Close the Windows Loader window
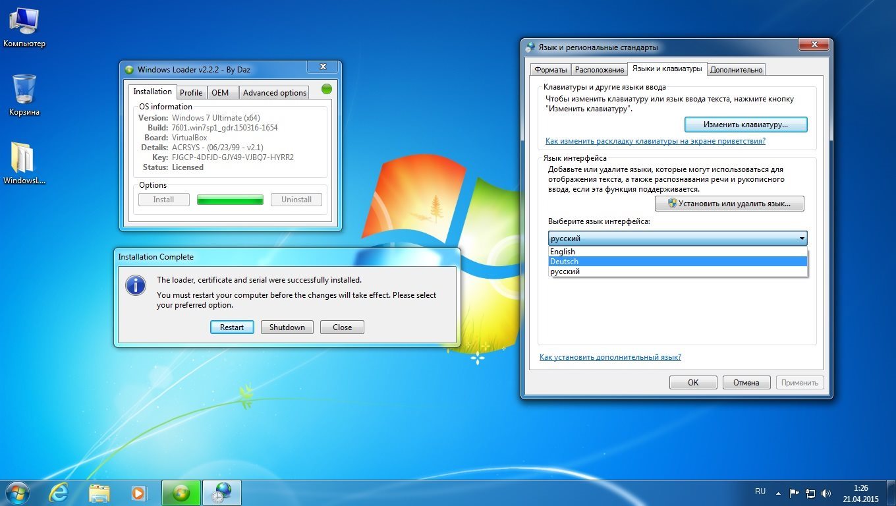 click(323, 67)
